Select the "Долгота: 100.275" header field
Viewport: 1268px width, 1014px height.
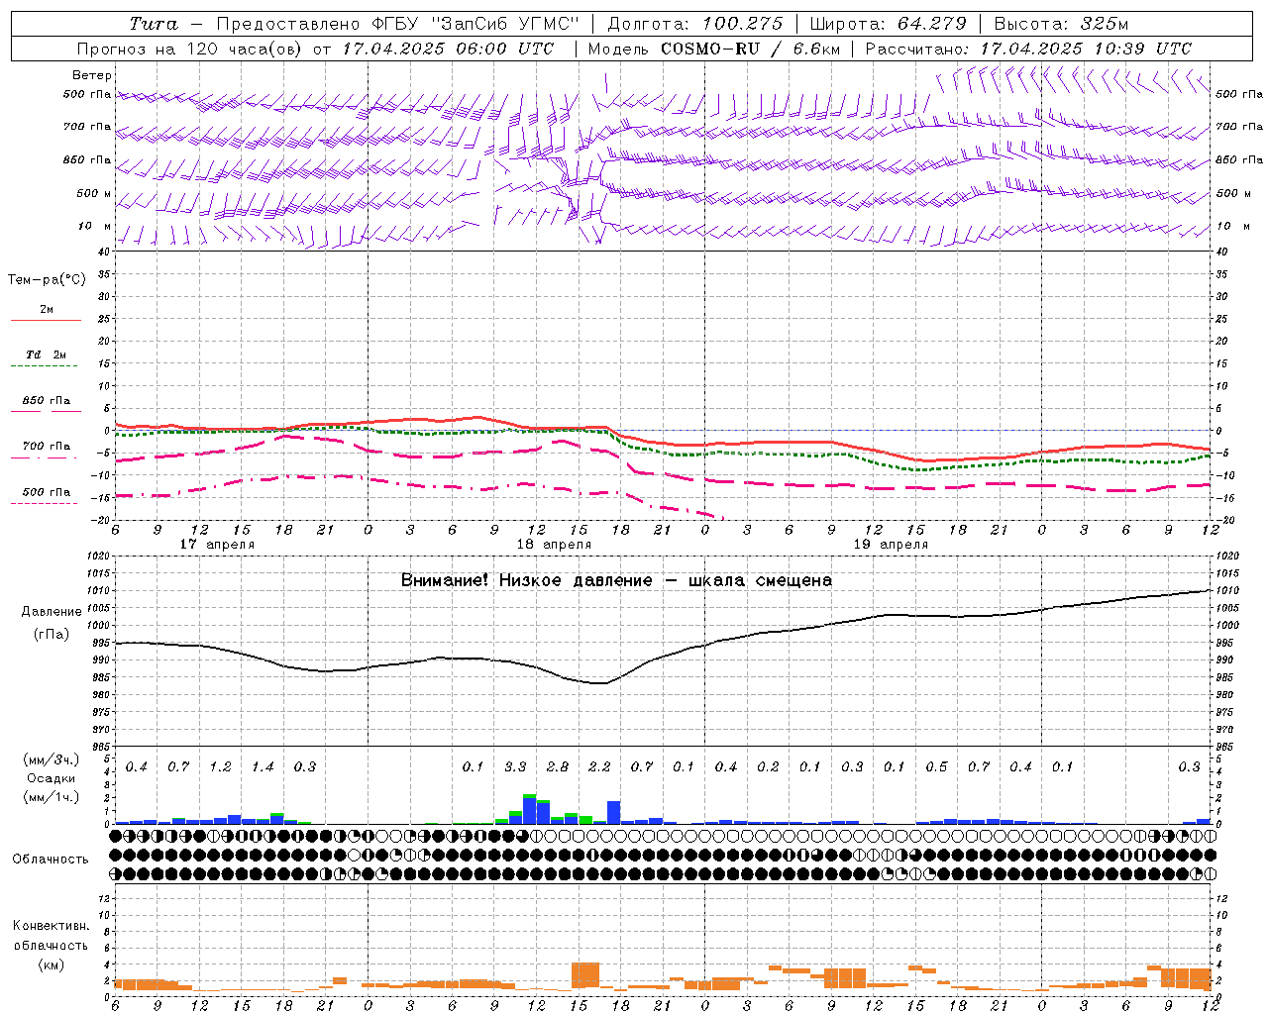695,24
